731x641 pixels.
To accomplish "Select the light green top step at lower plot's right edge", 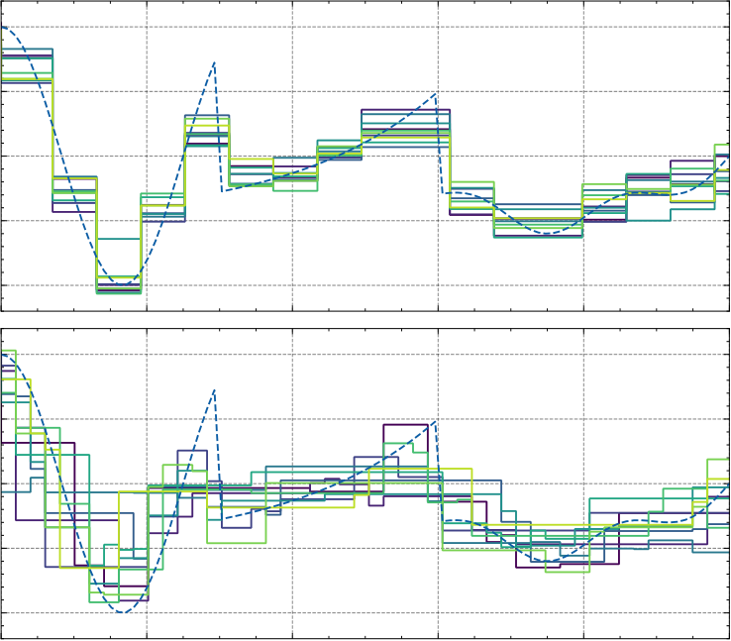I will [x=718, y=460].
